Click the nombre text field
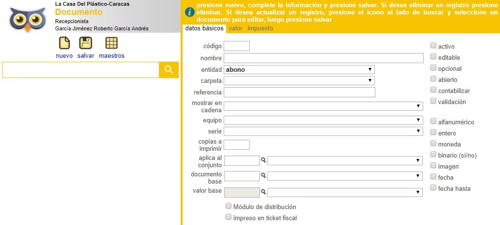The image size is (500, 225). [x=324, y=58]
